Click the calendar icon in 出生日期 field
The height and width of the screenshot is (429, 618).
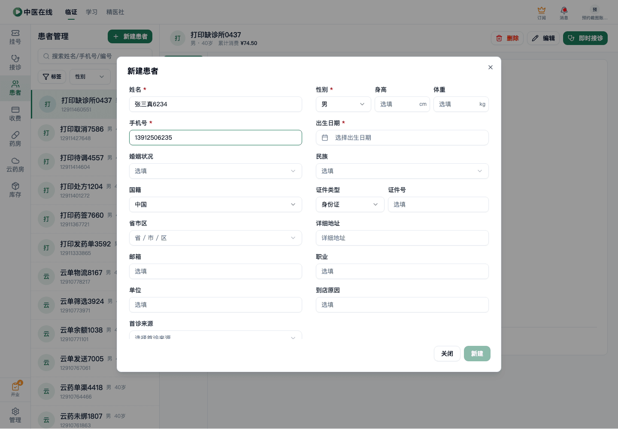325,138
